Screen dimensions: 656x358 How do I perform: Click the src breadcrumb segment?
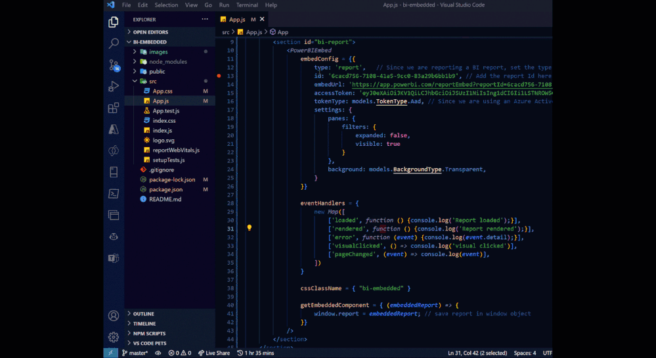(225, 32)
